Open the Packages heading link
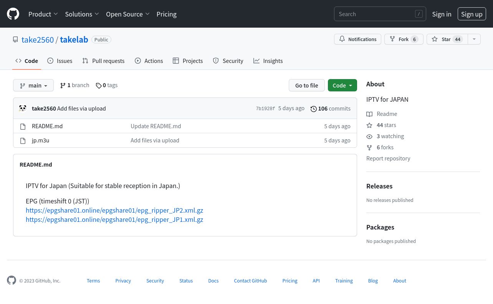 [x=380, y=227]
